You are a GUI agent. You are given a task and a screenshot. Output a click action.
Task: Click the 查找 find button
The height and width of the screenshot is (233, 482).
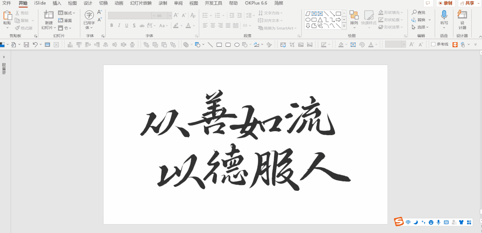(418, 12)
